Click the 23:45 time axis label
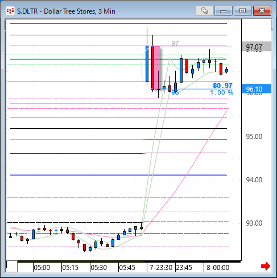The height and width of the screenshot is (278, 277). click(x=184, y=268)
